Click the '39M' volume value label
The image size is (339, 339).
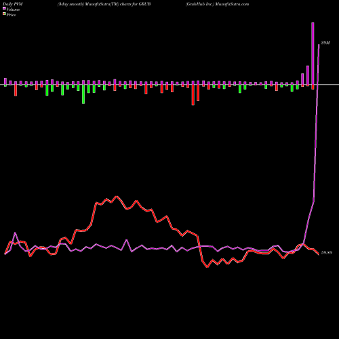coord(325,43)
